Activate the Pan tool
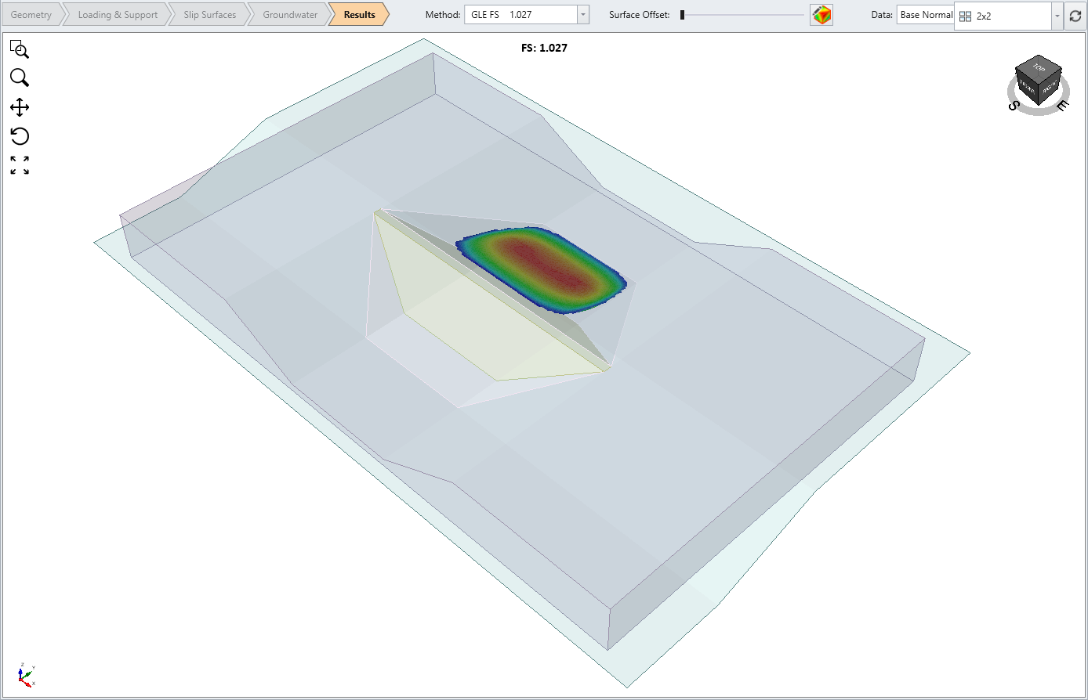The width and height of the screenshot is (1088, 700). [20, 107]
